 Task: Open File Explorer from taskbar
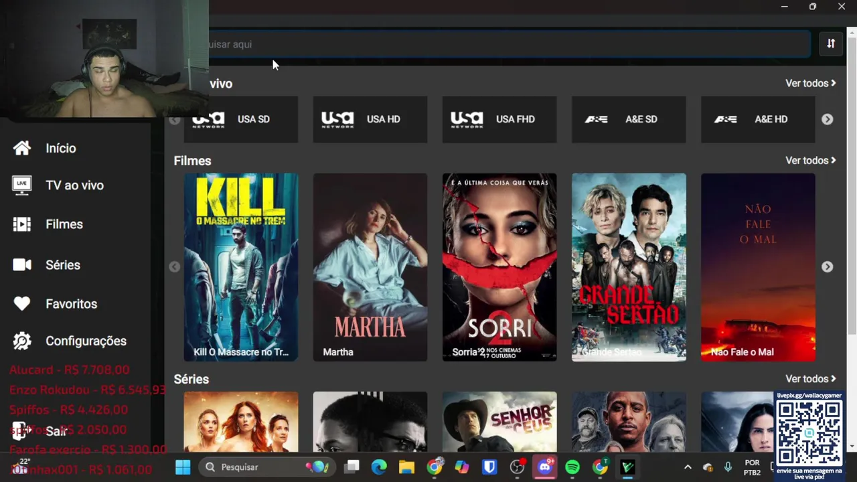(x=406, y=467)
